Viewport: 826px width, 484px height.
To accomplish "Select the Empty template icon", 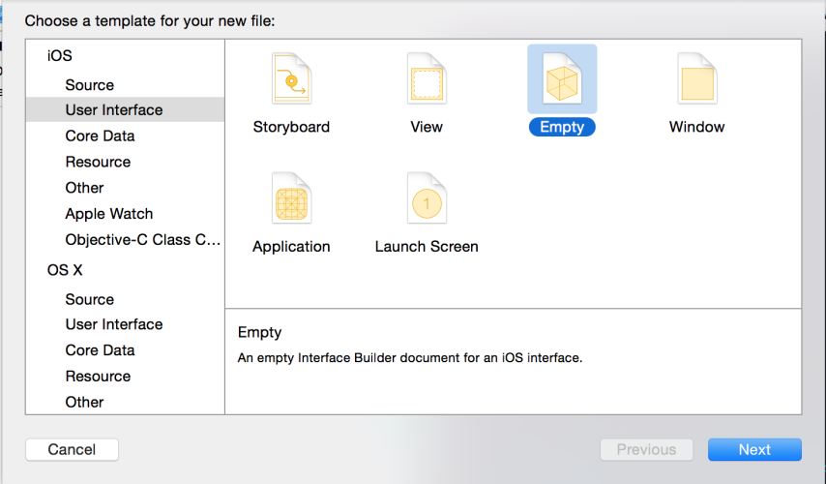I will coord(562,79).
